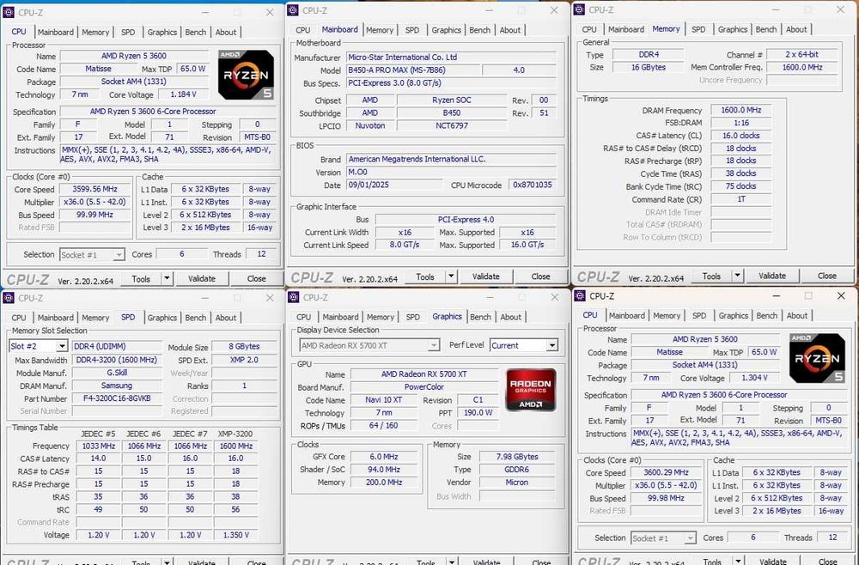Click the GPU memory type GDDR6 field
Viewport: 859px width, 565px height.
pyautogui.click(x=517, y=469)
